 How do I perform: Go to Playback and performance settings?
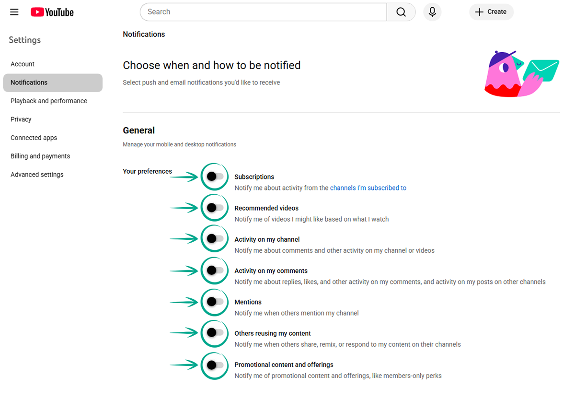49,101
